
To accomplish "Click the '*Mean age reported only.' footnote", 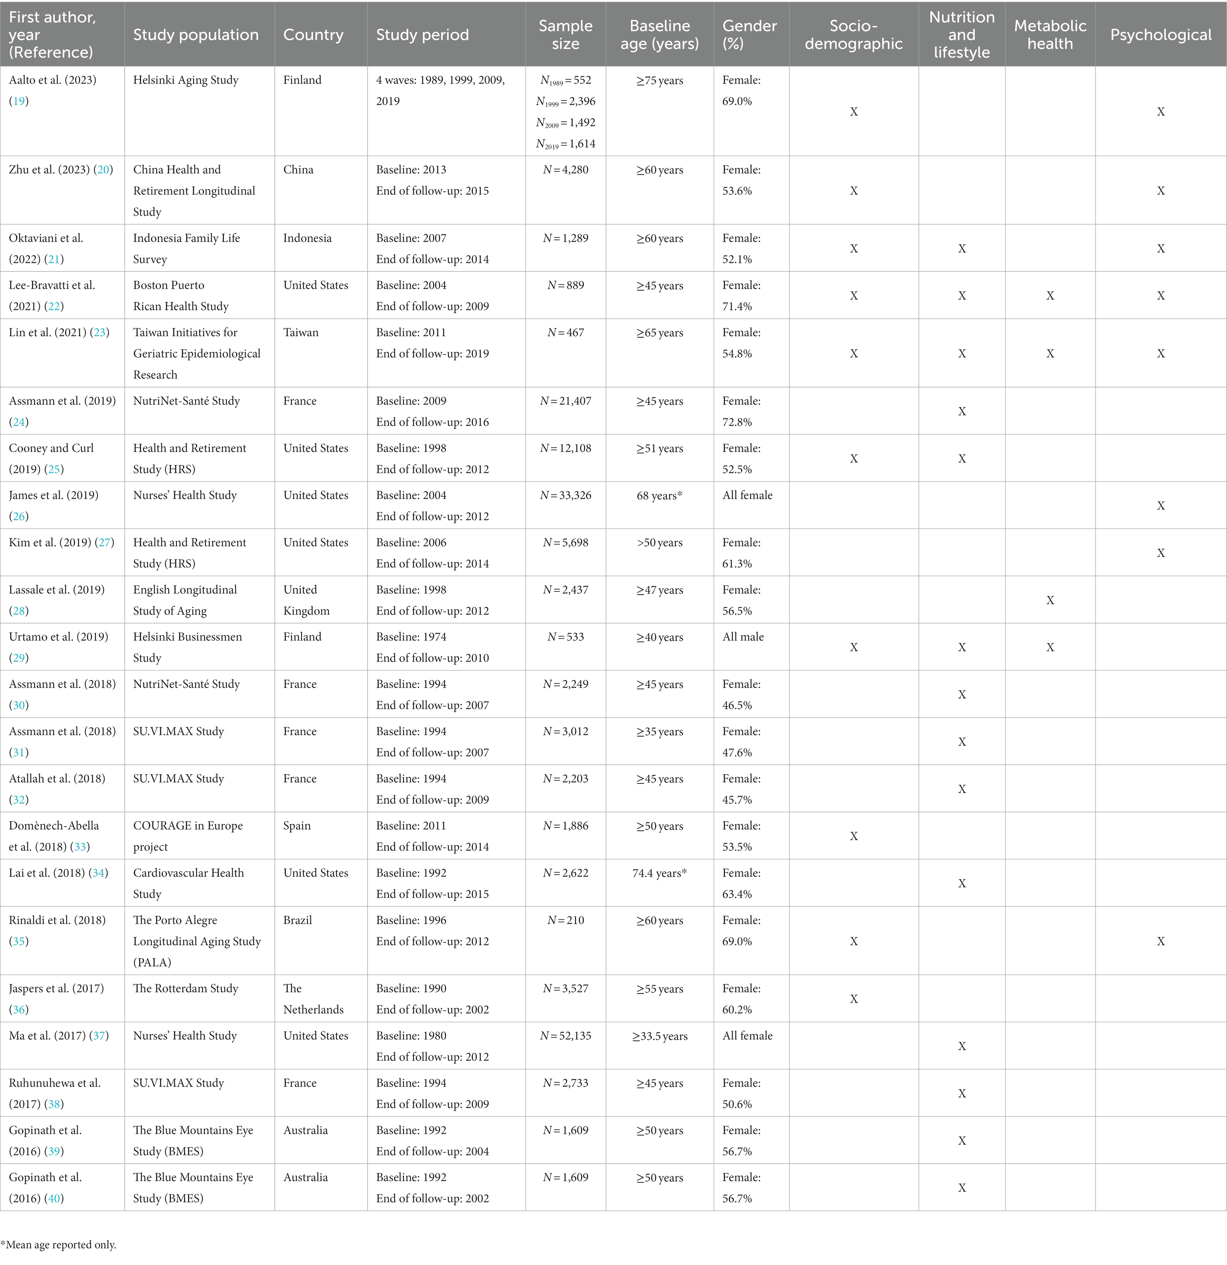I will point(58,1245).
